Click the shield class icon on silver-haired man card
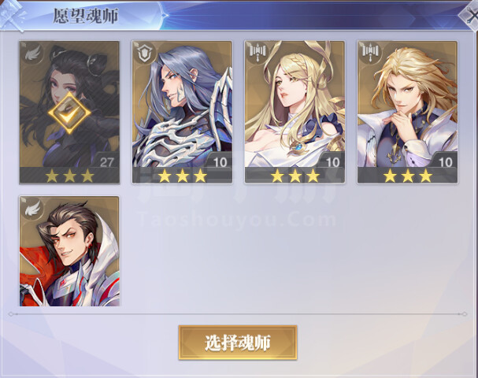Image resolution: width=478 pixels, height=378 pixels. pos(144,54)
